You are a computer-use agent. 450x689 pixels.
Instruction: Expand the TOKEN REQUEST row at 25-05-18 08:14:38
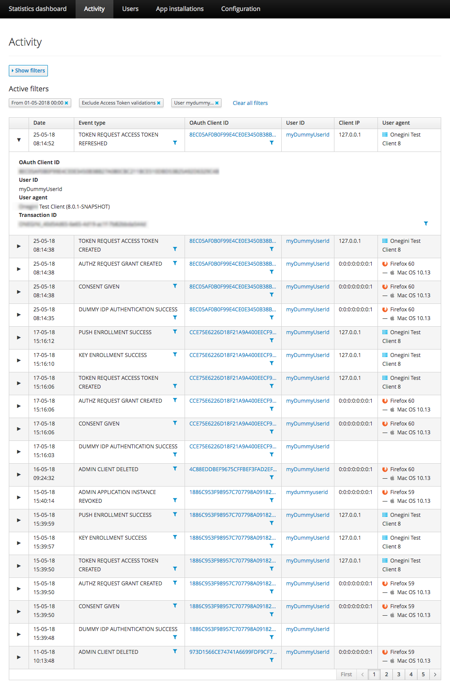[19, 246]
